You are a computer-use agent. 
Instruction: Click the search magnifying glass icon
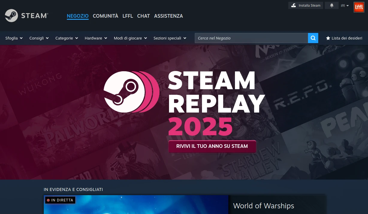313,38
